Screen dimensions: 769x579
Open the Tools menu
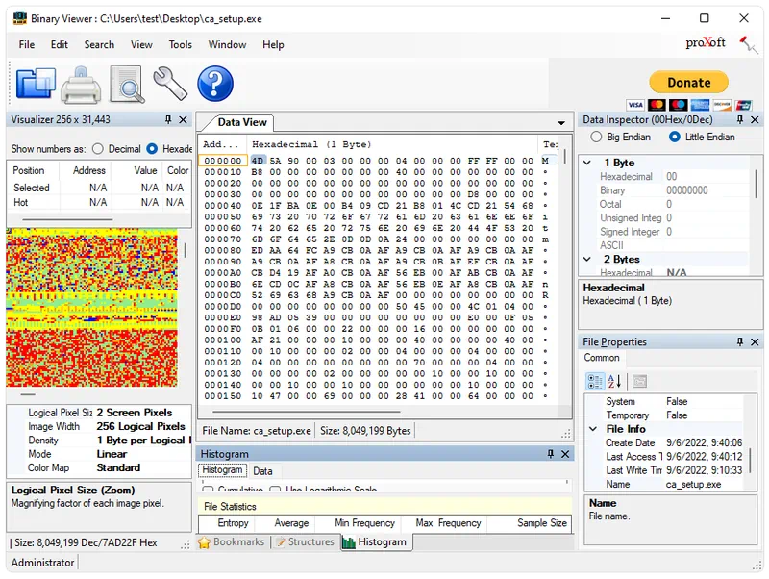[x=180, y=44]
